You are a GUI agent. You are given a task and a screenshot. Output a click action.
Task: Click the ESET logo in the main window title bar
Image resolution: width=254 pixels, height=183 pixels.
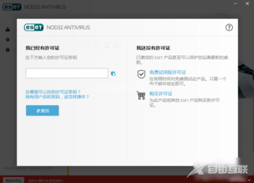coord(12,7)
